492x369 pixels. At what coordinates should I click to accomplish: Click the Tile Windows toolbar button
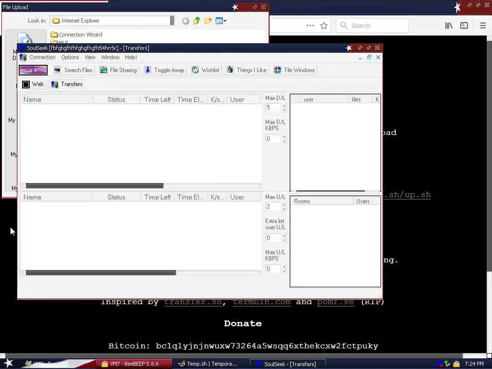[x=295, y=70]
